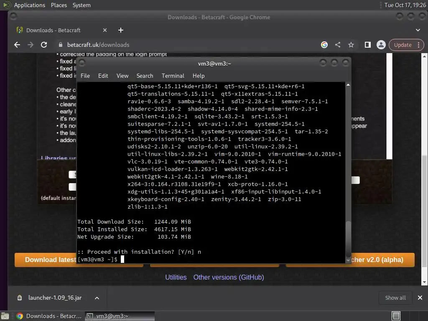The height and width of the screenshot is (321, 428).
Task: Click the Chrome page scrollbar thumb
Action: [x=425, y=211]
